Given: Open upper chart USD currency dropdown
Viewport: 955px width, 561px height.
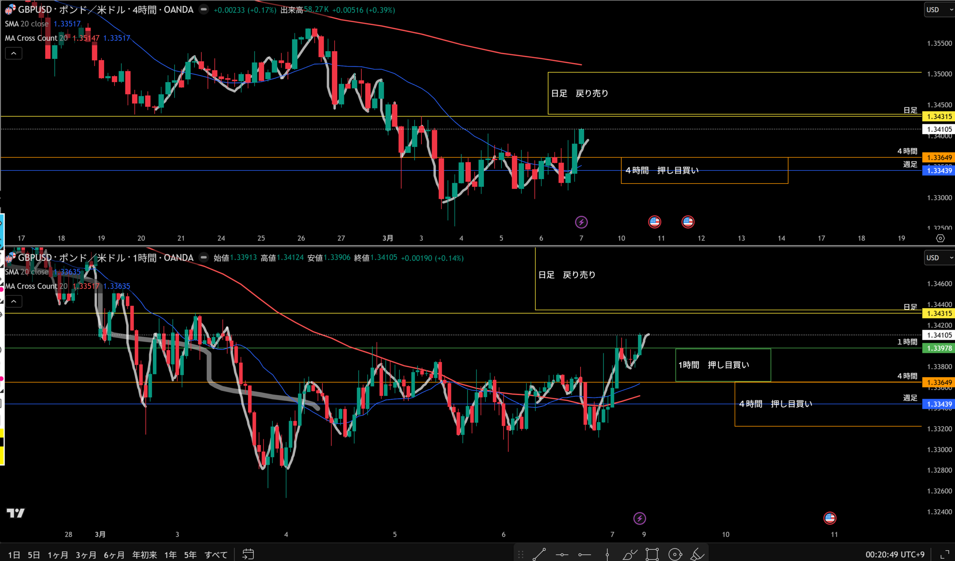Looking at the screenshot, I should click(x=938, y=10).
